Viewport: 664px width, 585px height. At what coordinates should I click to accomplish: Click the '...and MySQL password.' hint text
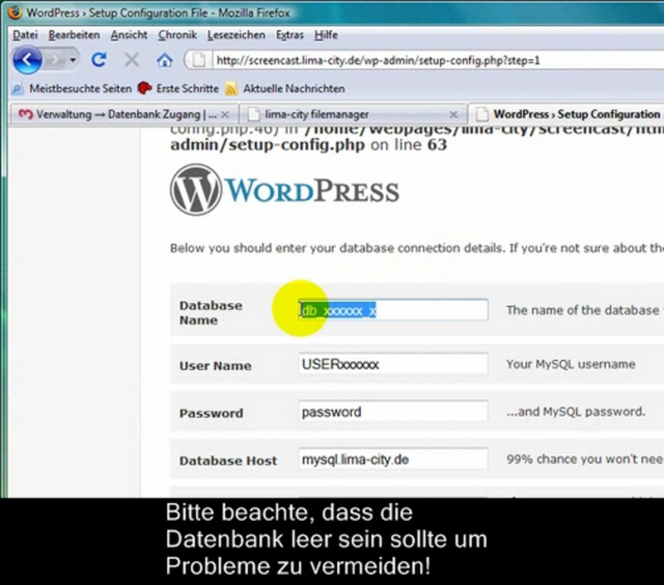[576, 412]
